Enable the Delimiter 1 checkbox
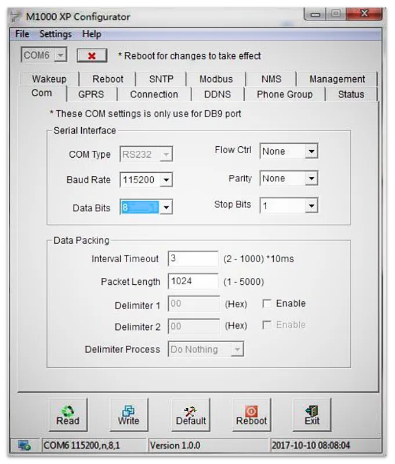 pos(267,304)
